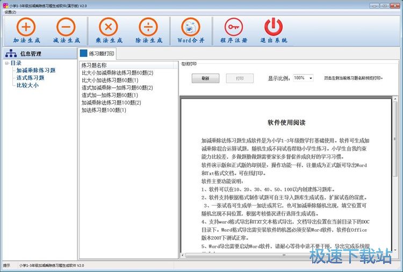Select 比大小加减乘除法练习题60题(2)

(x=118, y=73)
